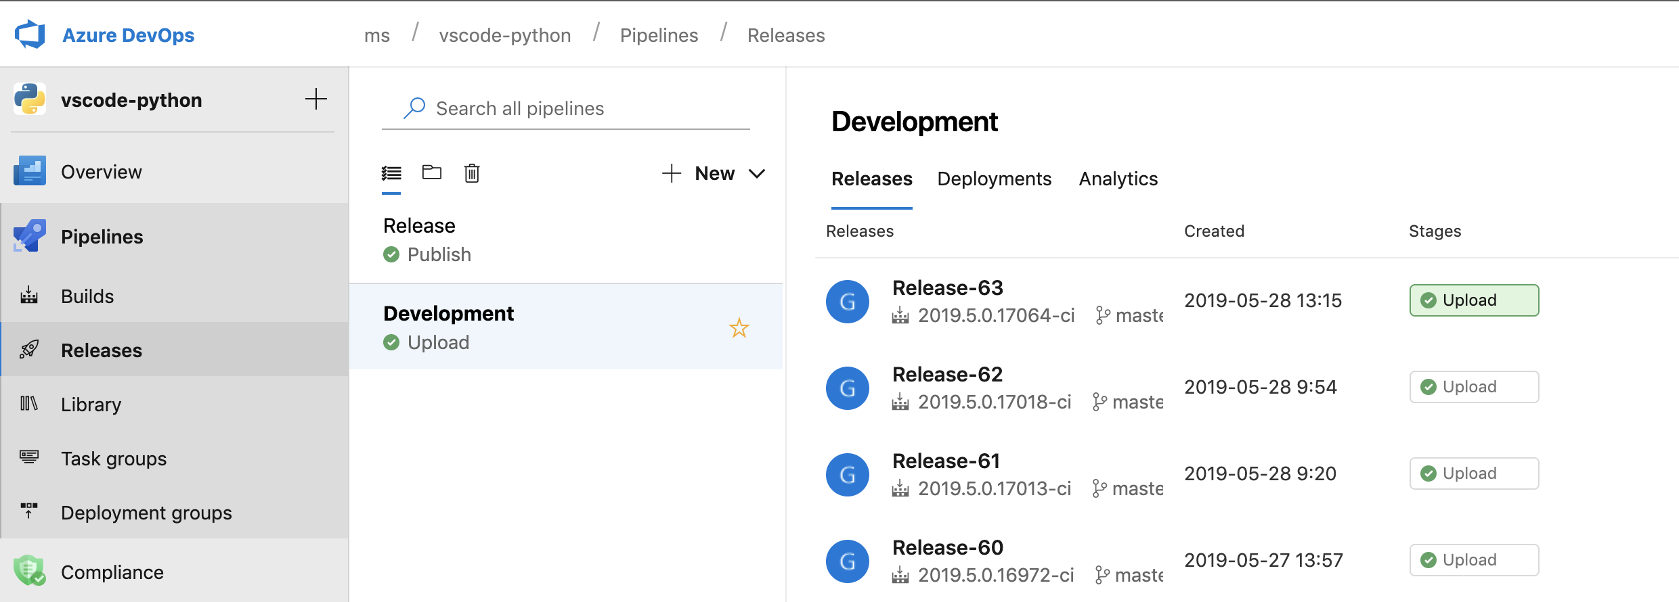Click Upload stage for Release-63
Screen dimensions: 1679x602
coord(1474,300)
